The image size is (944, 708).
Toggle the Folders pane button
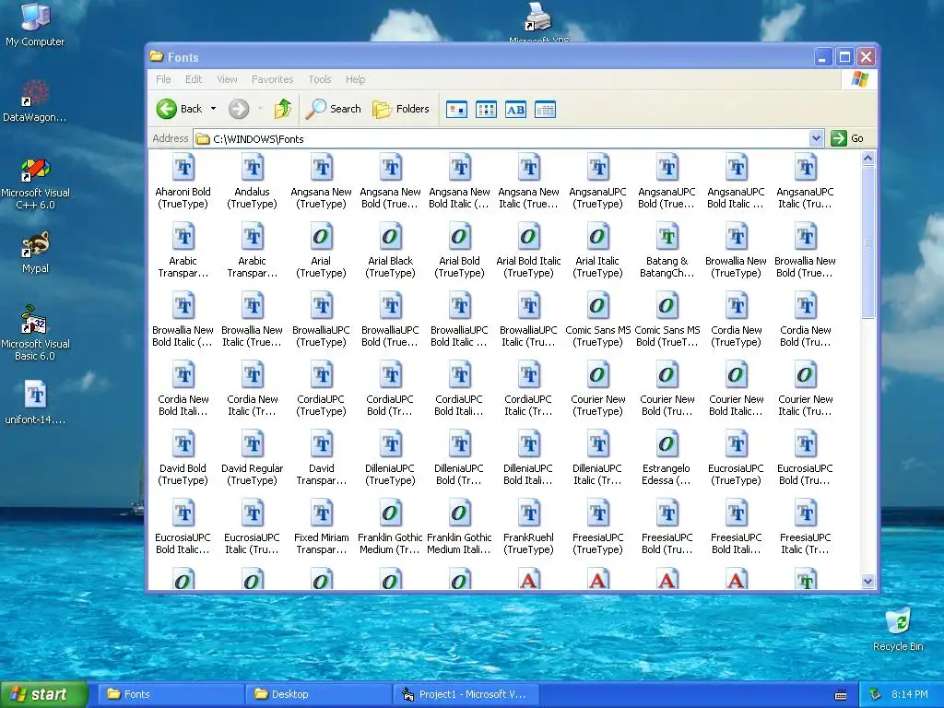(x=400, y=109)
